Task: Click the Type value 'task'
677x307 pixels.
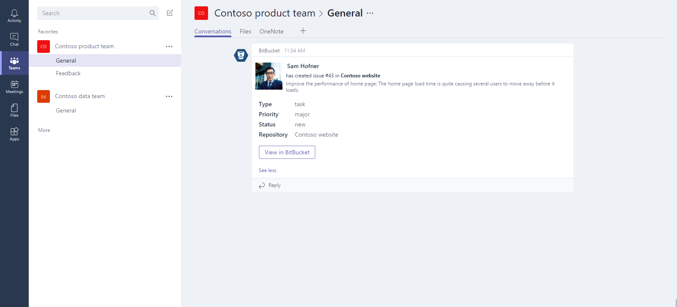Action: click(300, 104)
